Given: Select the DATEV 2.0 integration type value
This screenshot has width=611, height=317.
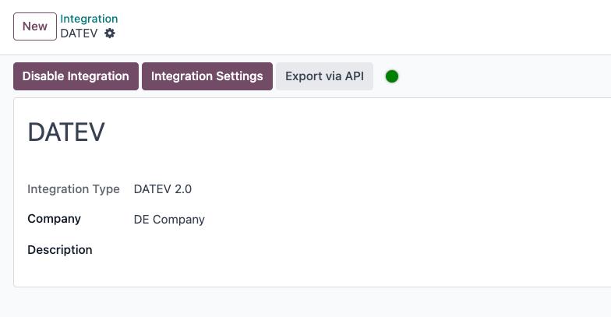Looking at the screenshot, I should point(162,189).
